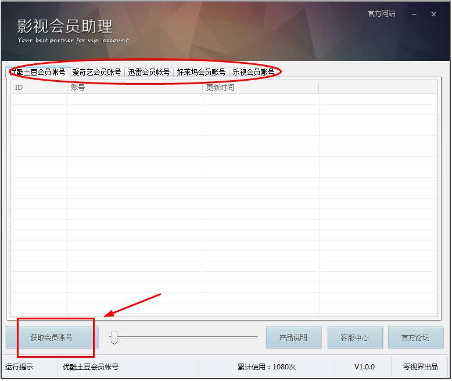
Task: Open the 官方网站 link in title bar
Action: point(381,14)
